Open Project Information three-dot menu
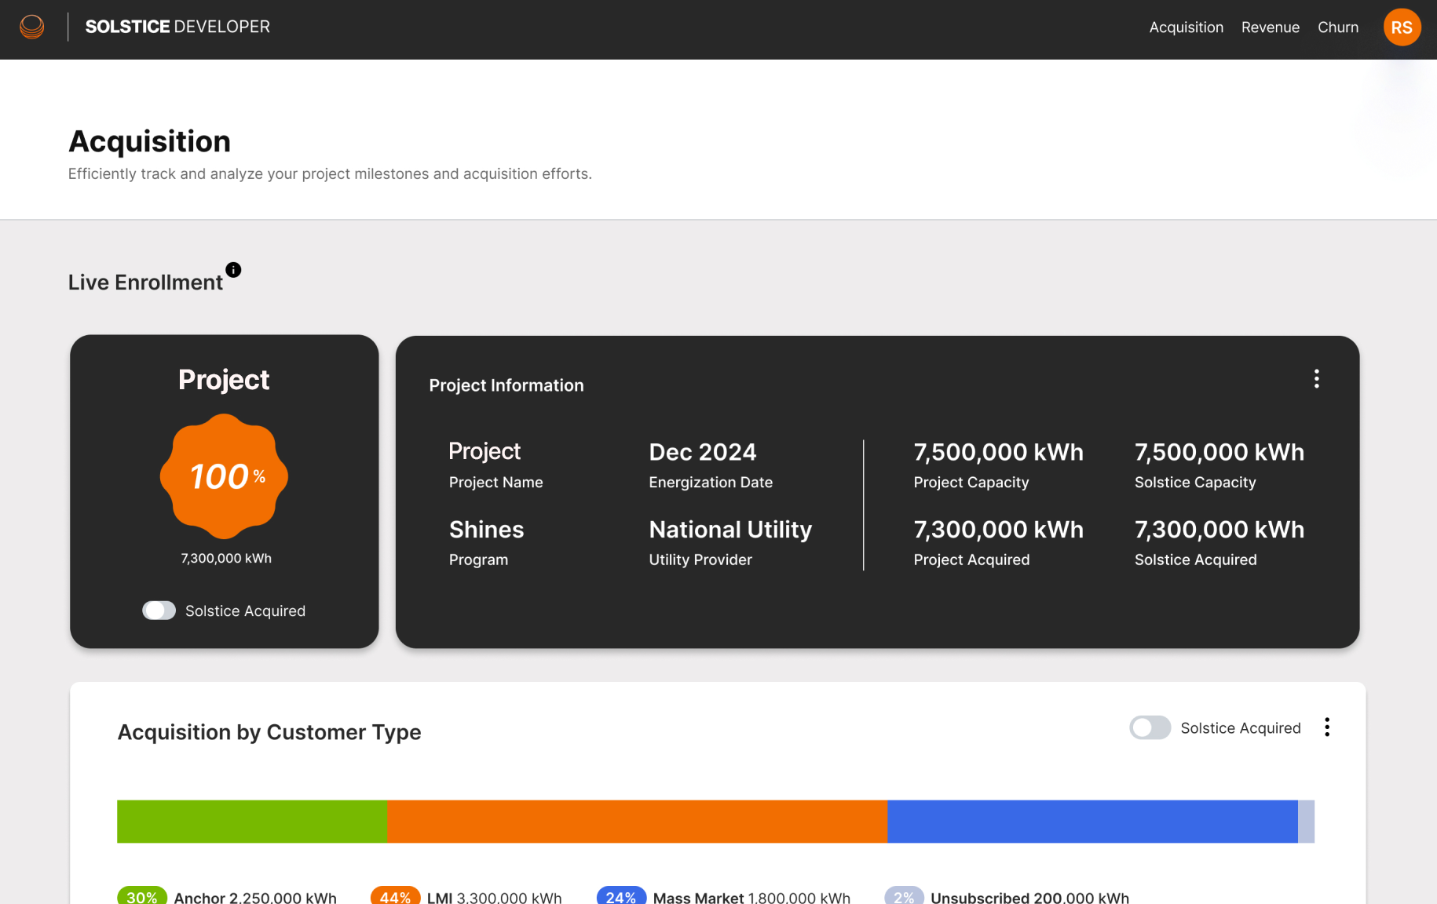1437x904 pixels. click(x=1316, y=379)
